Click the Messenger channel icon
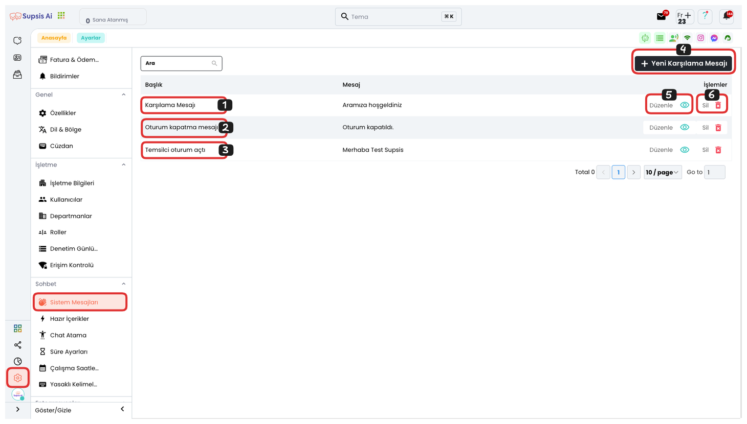 (x=714, y=38)
